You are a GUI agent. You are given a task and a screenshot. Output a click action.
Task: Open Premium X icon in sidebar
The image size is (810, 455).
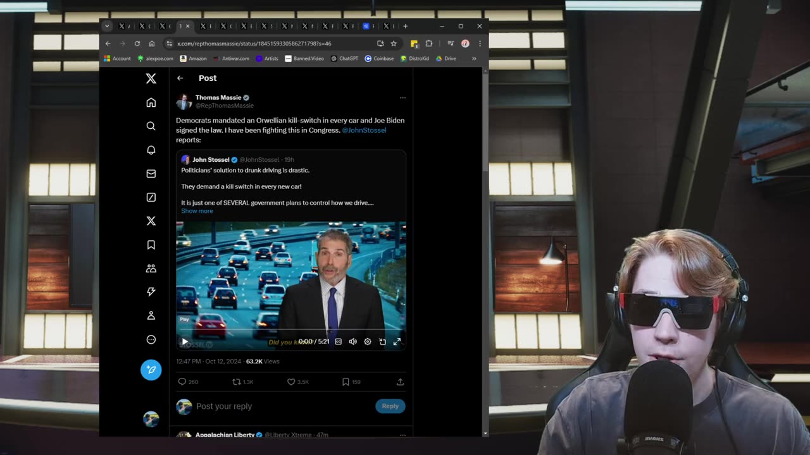(151, 221)
